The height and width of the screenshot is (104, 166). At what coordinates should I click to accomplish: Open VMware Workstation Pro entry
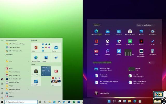(x=14, y=51)
